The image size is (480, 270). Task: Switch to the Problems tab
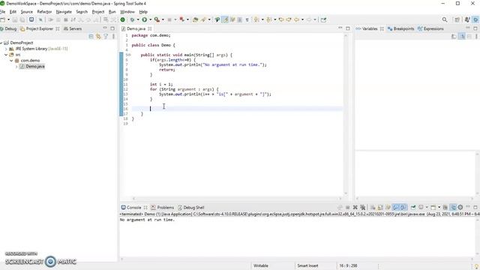click(x=162, y=208)
